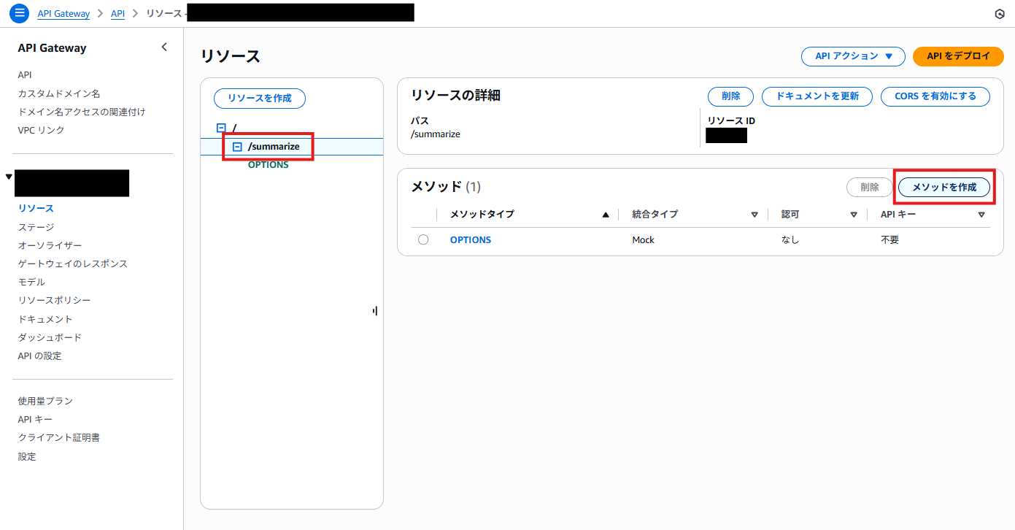Open ゲートウェイのレスポンス in sidebar
Viewport: 1015px width, 530px height.
click(73, 264)
